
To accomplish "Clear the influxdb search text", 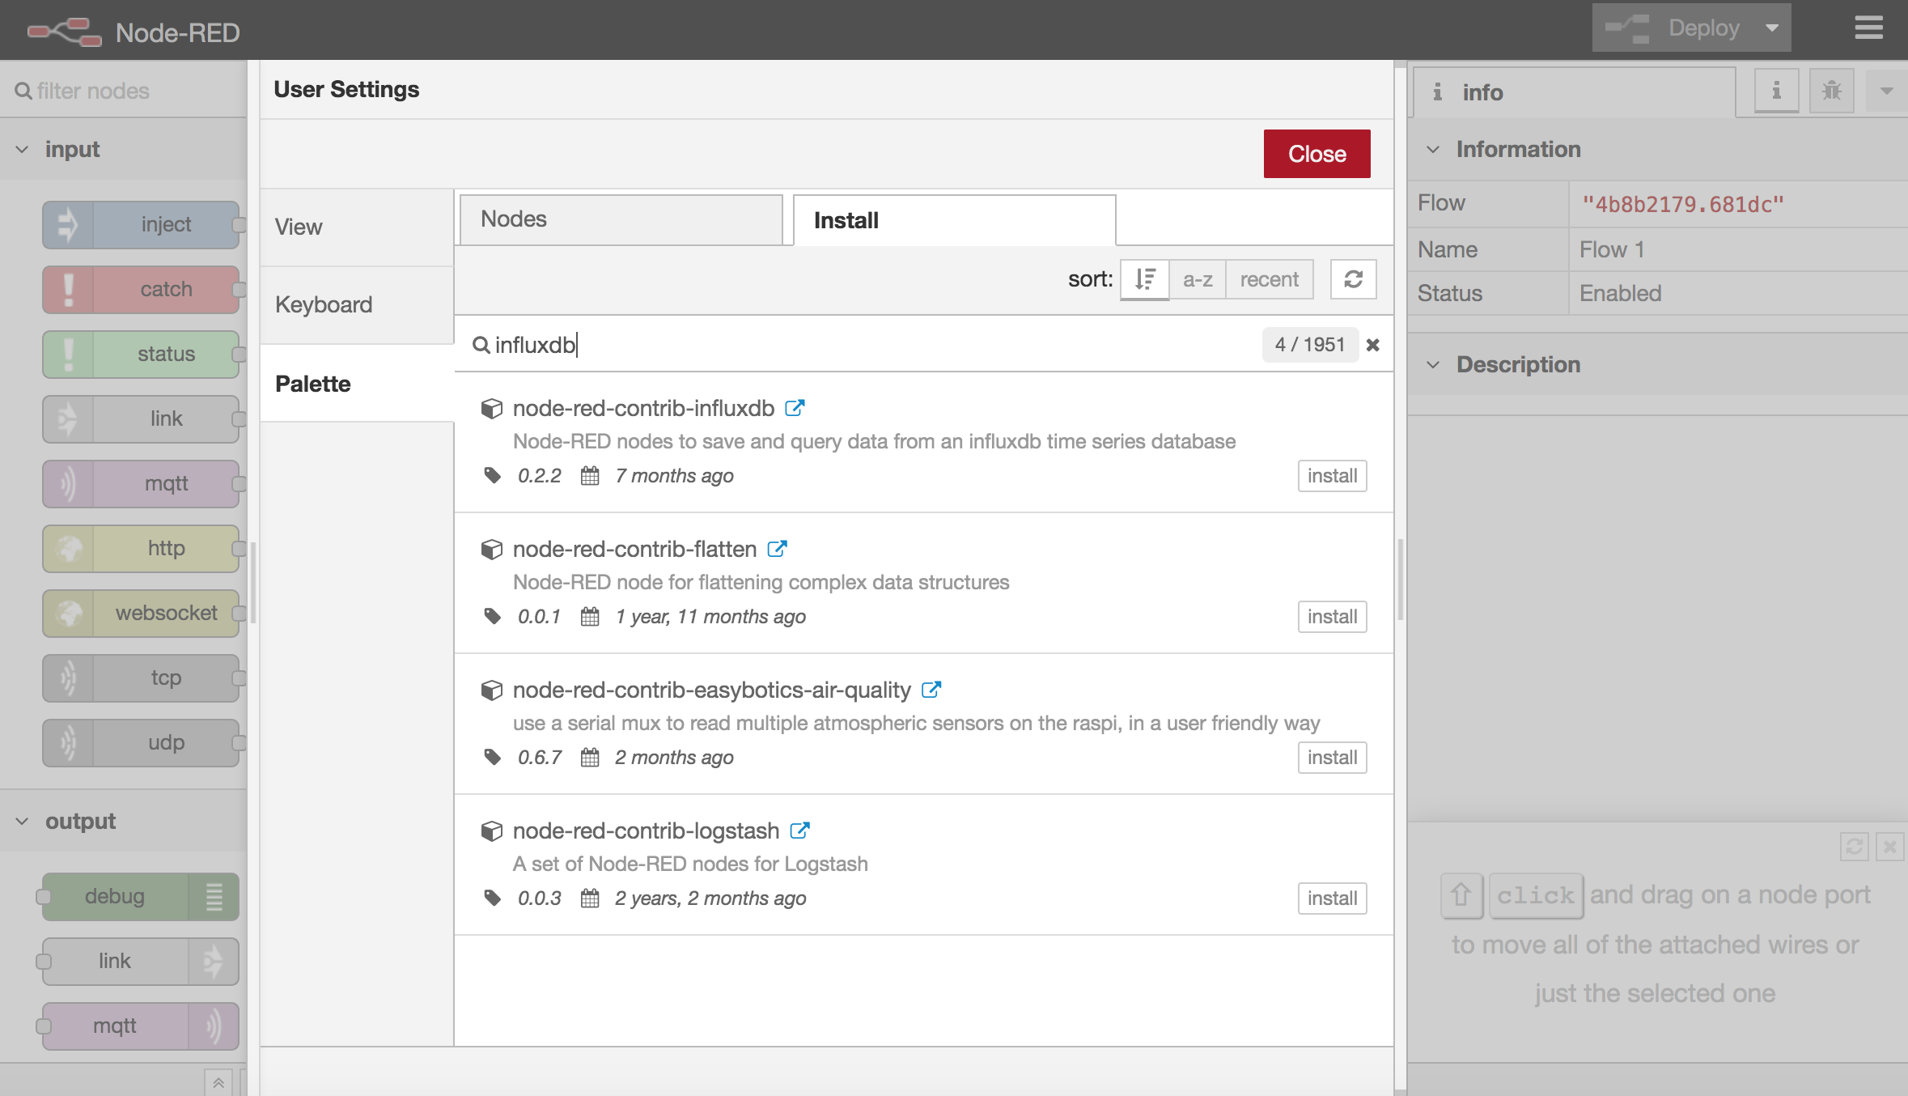I will pos(1372,345).
